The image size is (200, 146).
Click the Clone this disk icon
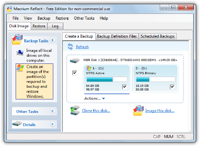coord(75,110)
